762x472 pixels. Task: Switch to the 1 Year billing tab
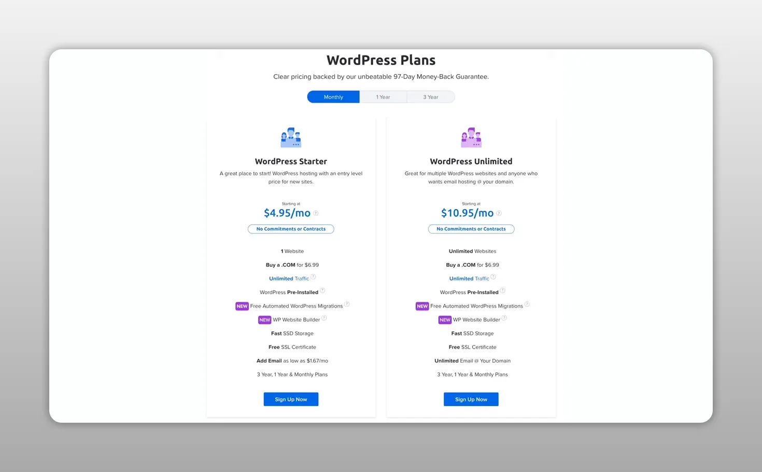383,97
